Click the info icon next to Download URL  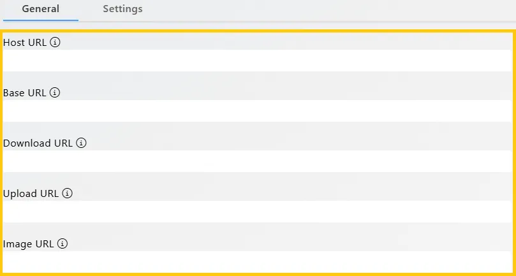click(81, 143)
